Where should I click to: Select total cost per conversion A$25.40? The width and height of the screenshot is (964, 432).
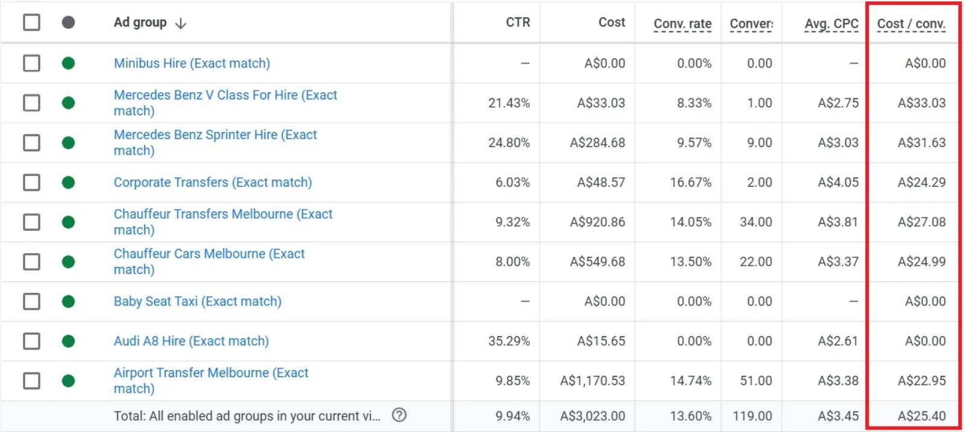tap(922, 416)
